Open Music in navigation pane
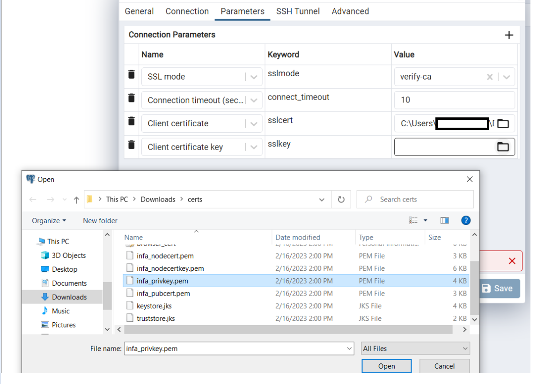The height and width of the screenshot is (384, 537). tap(56, 311)
